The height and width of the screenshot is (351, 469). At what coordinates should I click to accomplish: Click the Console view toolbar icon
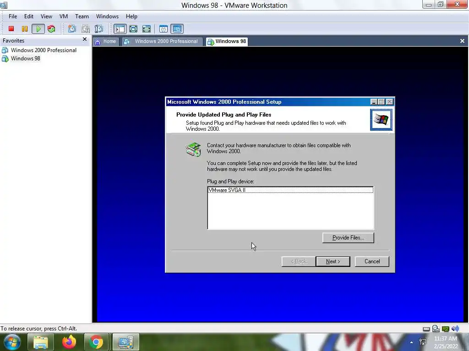pos(177,29)
